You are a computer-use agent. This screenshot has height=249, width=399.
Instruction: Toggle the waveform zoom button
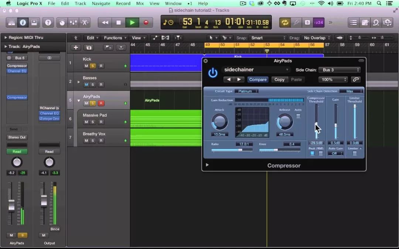coord(340,38)
